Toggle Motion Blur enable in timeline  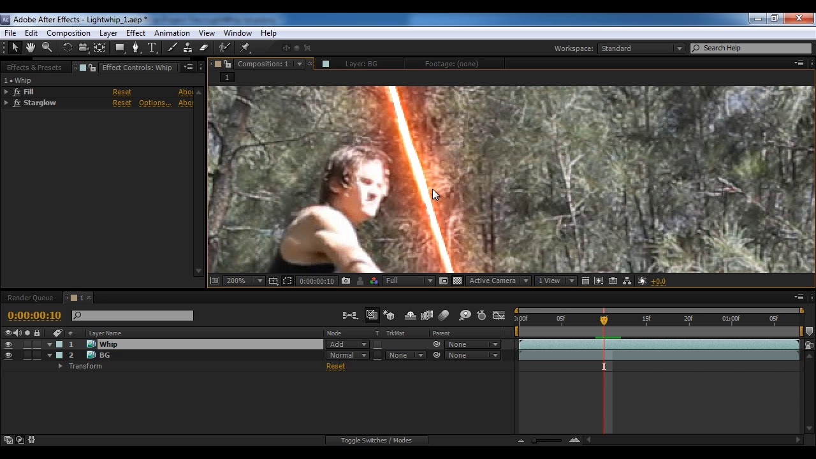(444, 315)
